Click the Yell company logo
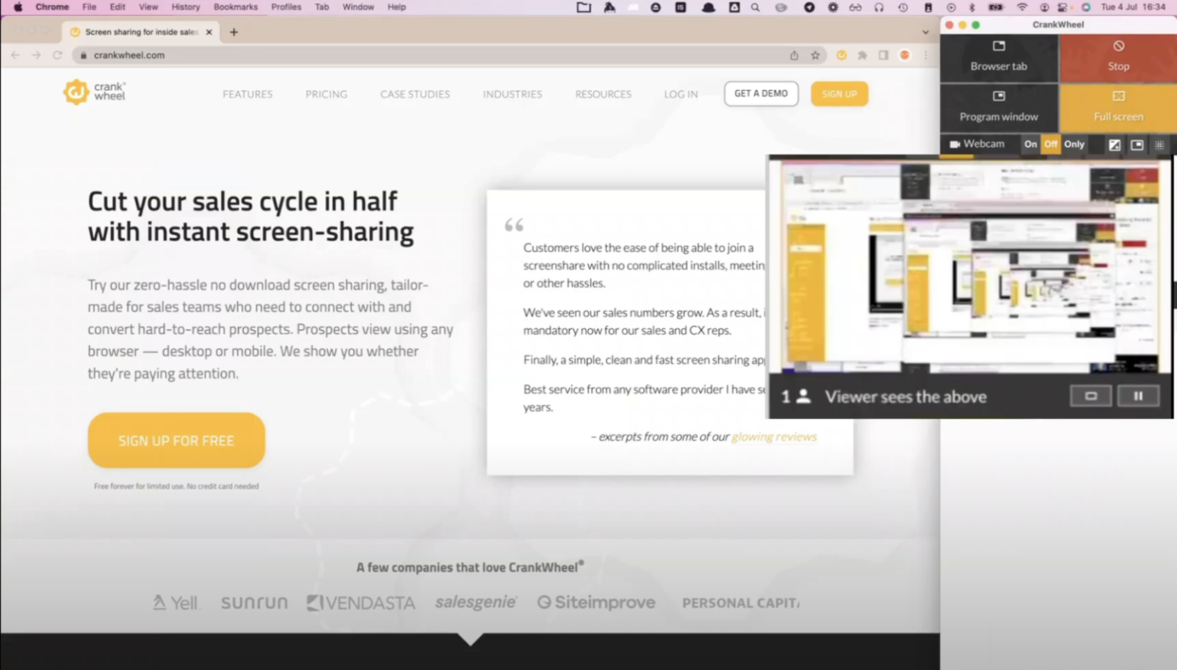 (176, 603)
